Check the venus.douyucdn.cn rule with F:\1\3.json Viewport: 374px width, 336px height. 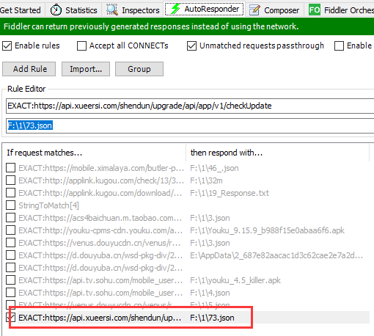click(10, 243)
